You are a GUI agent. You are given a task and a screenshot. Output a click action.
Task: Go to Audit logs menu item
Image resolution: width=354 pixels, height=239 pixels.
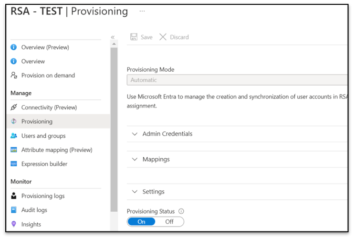pyautogui.click(x=34, y=210)
